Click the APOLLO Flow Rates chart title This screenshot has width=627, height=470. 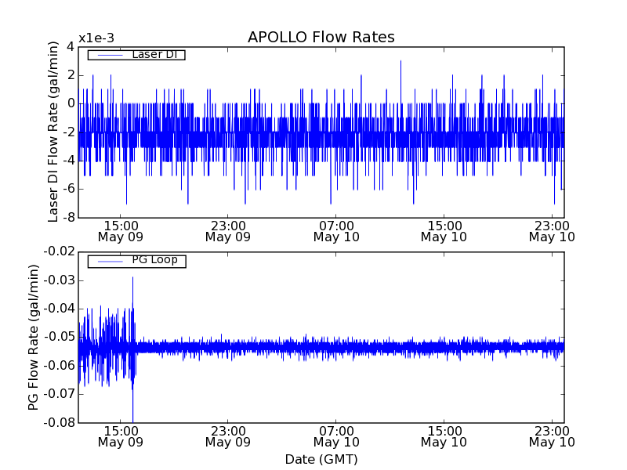321,38
